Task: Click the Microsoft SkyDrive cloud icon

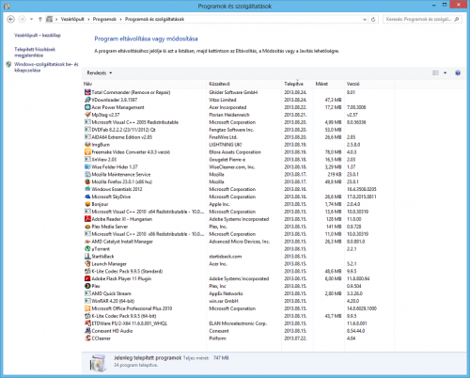Action: pos(87,197)
